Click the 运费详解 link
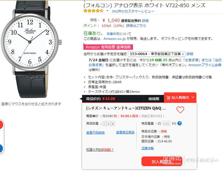 [x=147, y=148]
